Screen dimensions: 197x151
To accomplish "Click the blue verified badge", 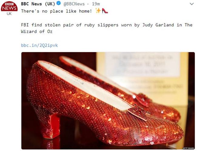I will 58,3.
